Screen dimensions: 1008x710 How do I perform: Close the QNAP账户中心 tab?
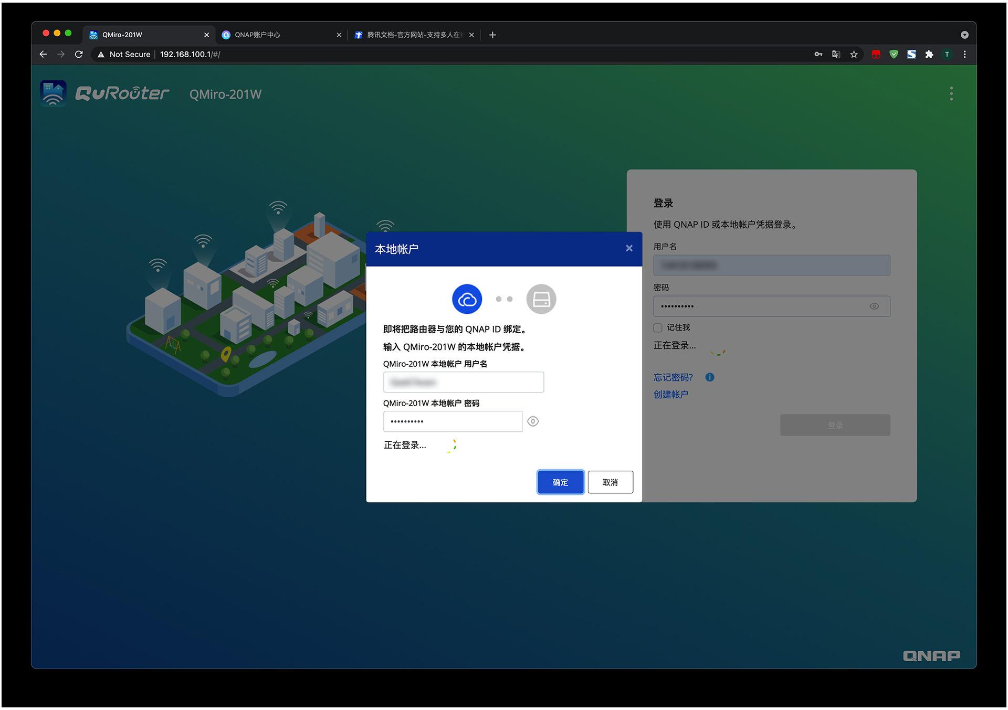[339, 35]
